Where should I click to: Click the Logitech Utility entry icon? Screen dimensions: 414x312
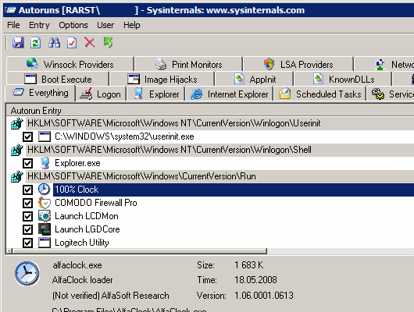click(x=45, y=243)
